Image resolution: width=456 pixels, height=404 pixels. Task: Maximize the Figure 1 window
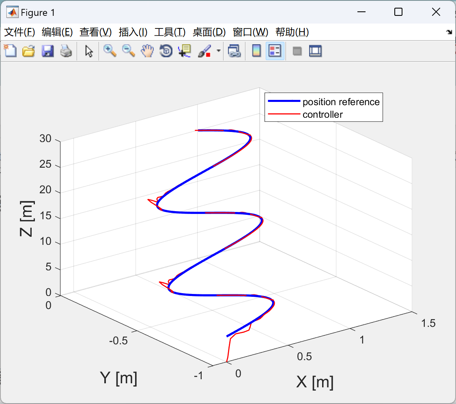coord(398,12)
